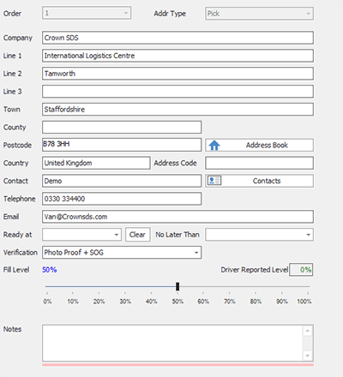Click the Fill Level slider handle at 50%
The width and height of the screenshot is (343, 377).
178,286
